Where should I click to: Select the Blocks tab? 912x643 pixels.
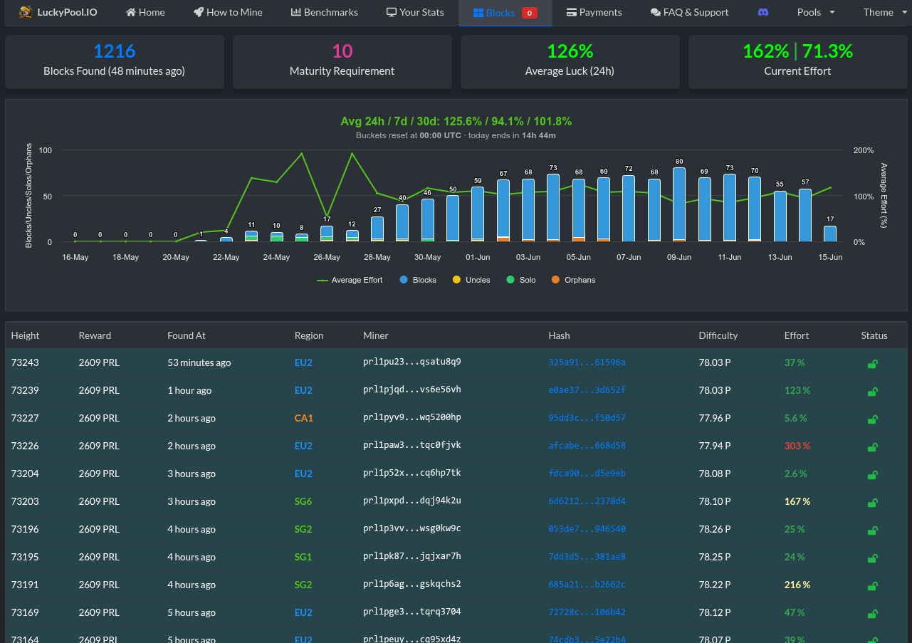pos(505,12)
